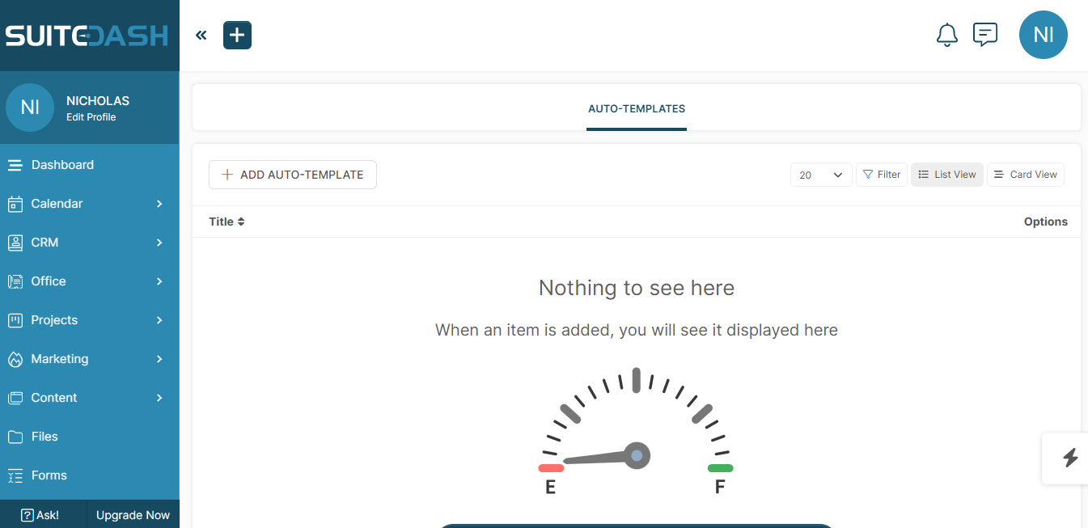Select the AUTO-TEMPLATES tab
Viewport: 1088px width, 528px height.
pyautogui.click(x=637, y=108)
